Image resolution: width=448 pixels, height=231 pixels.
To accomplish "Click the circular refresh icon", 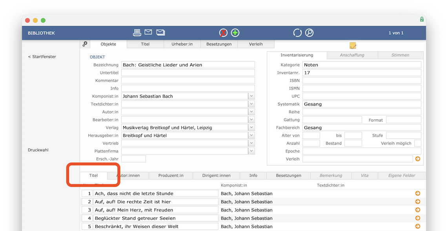I will point(297,33).
